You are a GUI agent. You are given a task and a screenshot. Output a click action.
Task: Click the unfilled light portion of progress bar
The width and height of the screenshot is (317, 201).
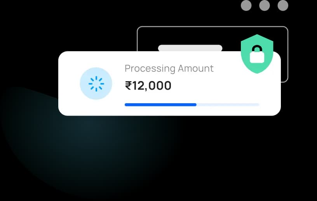[228, 105]
